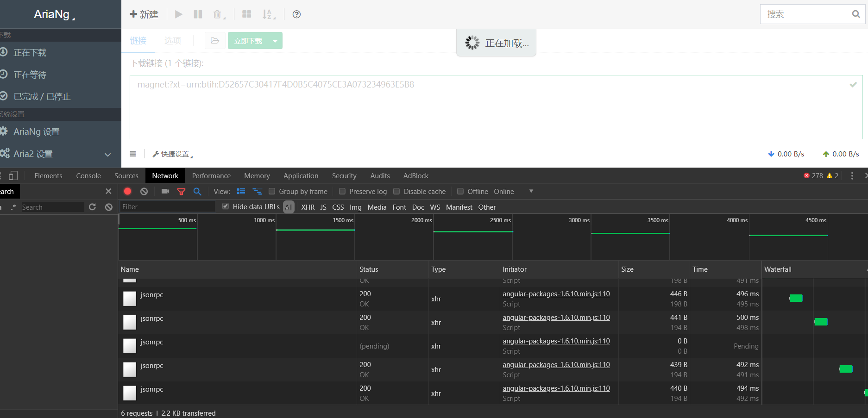Enable the Preserve log checkbox
Image resolution: width=868 pixels, height=418 pixels.
pyautogui.click(x=342, y=191)
